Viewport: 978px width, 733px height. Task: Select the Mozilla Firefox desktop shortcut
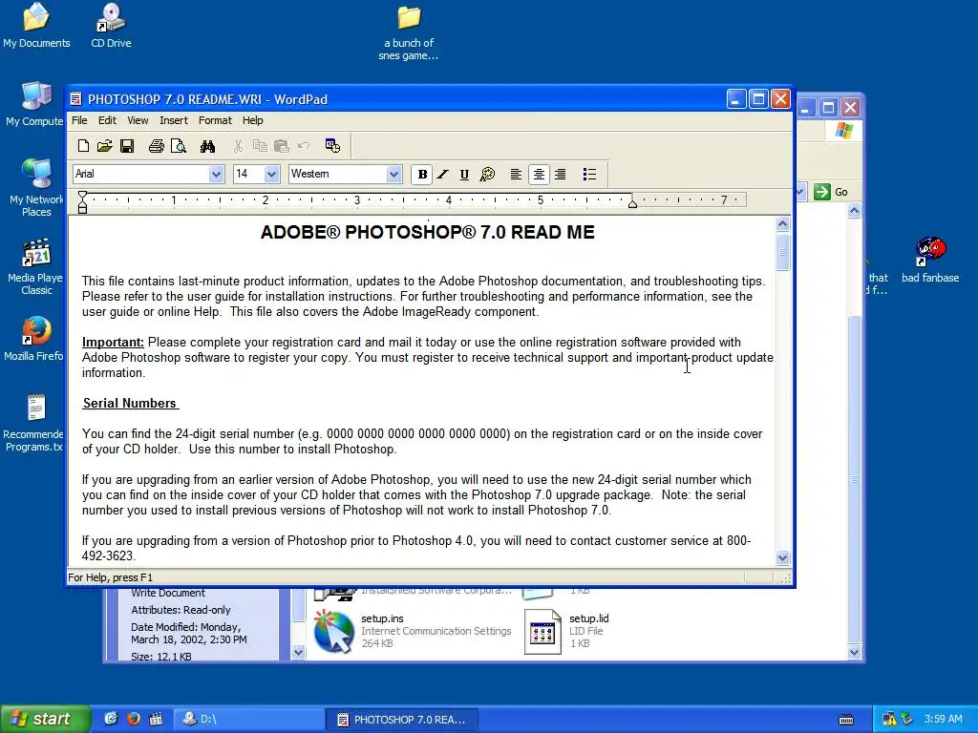click(x=34, y=339)
